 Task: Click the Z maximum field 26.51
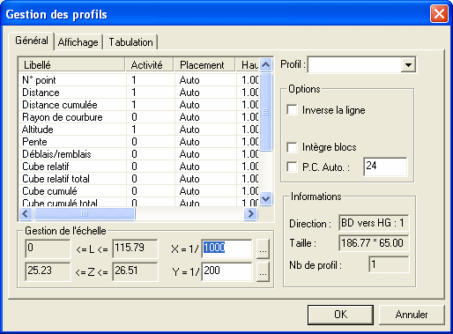tap(135, 271)
